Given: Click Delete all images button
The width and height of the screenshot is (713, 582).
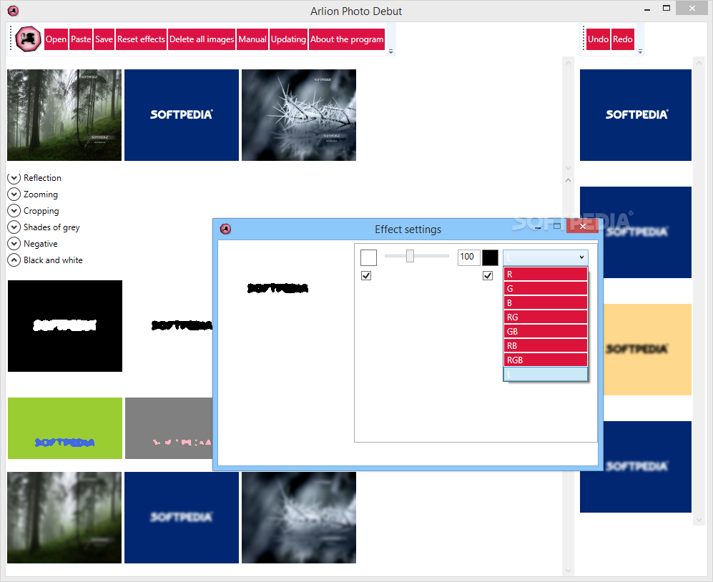Looking at the screenshot, I should pyautogui.click(x=202, y=39).
